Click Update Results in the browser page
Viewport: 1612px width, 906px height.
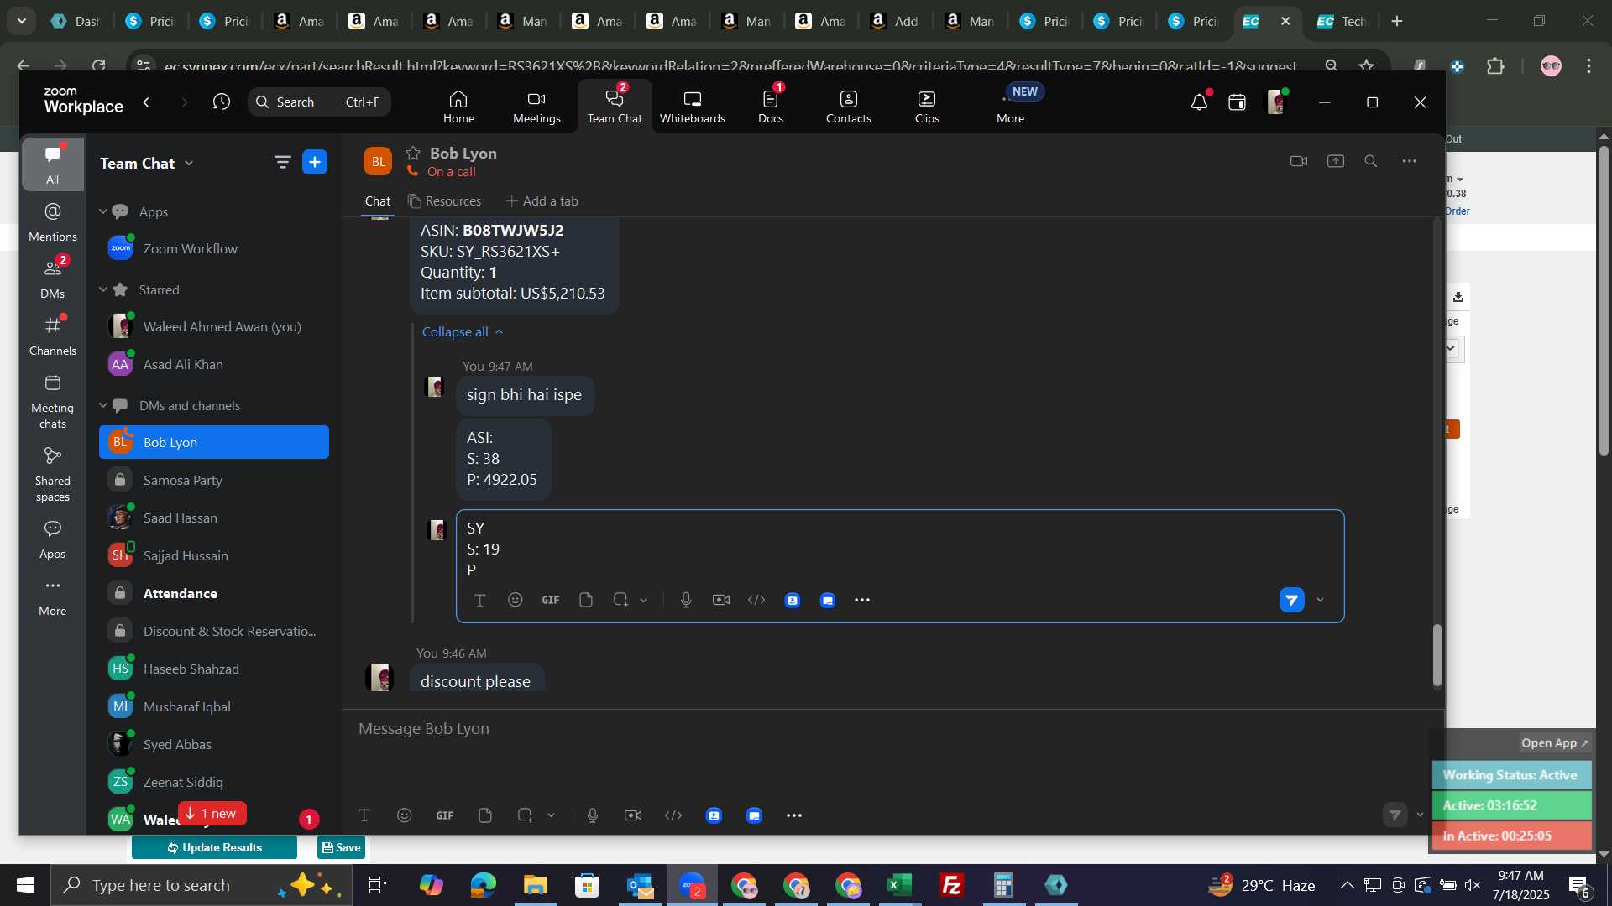[214, 847]
